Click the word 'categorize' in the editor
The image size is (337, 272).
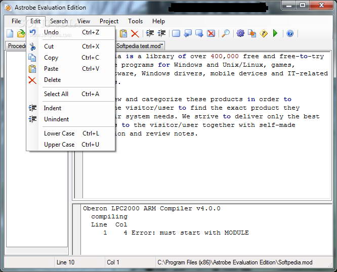coord(162,99)
